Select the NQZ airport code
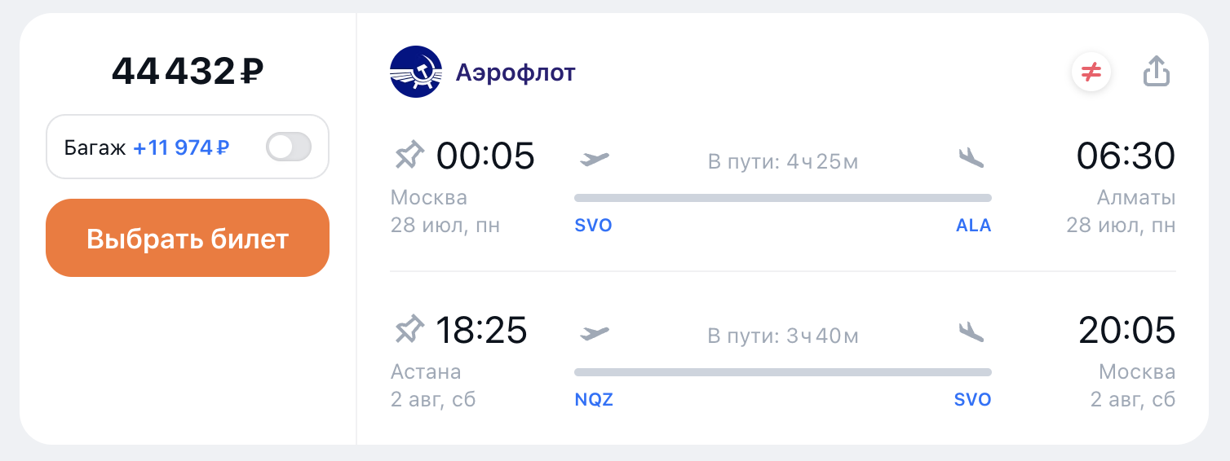Image resolution: width=1230 pixels, height=461 pixels. tap(594, 400)
